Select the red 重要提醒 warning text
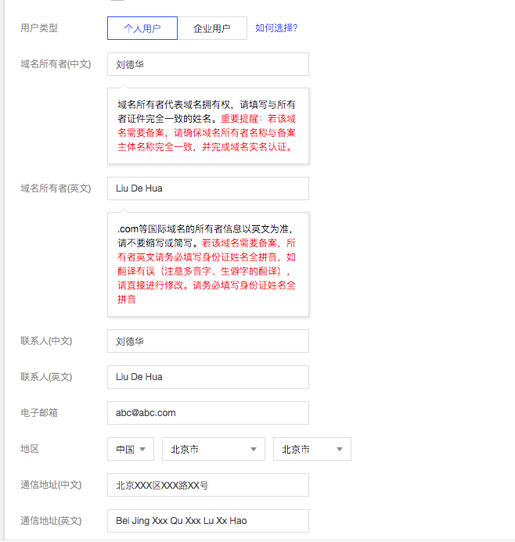Image resolution: width=515 pixels, height=542 pixels. click(x=207, y=133)
